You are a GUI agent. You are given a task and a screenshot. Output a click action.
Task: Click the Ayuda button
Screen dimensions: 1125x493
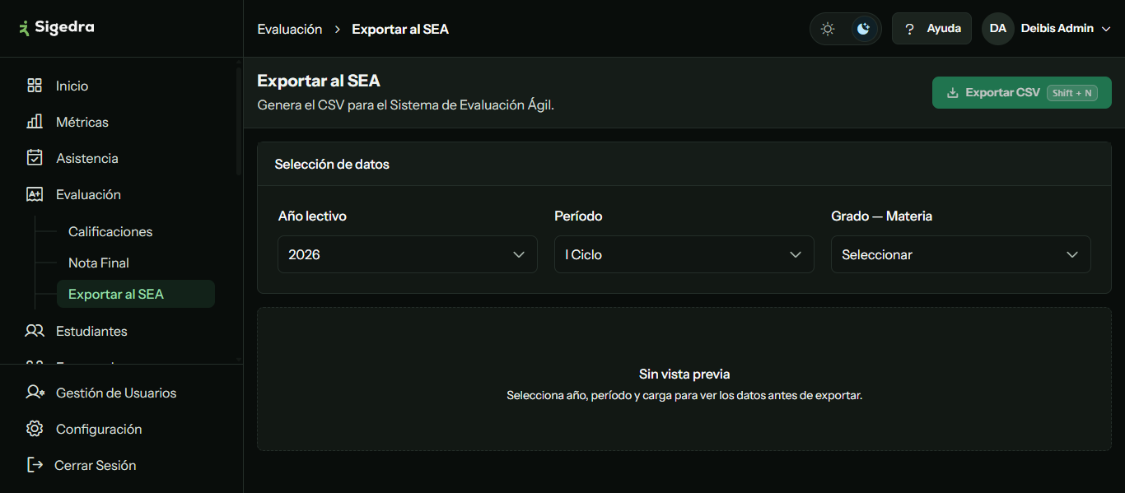(931, 29)
